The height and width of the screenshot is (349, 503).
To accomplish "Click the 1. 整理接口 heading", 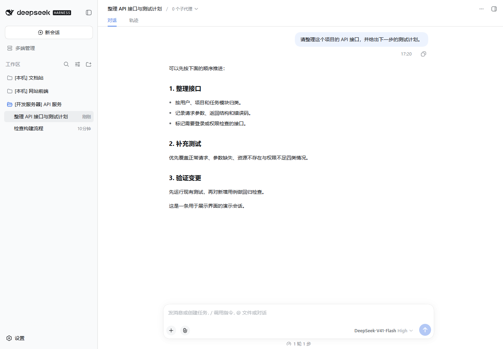I will click(185, 89).
